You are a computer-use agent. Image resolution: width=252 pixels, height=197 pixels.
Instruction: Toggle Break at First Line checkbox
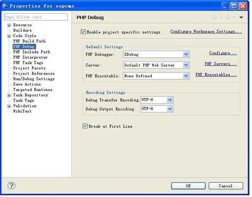pos(85,126)
